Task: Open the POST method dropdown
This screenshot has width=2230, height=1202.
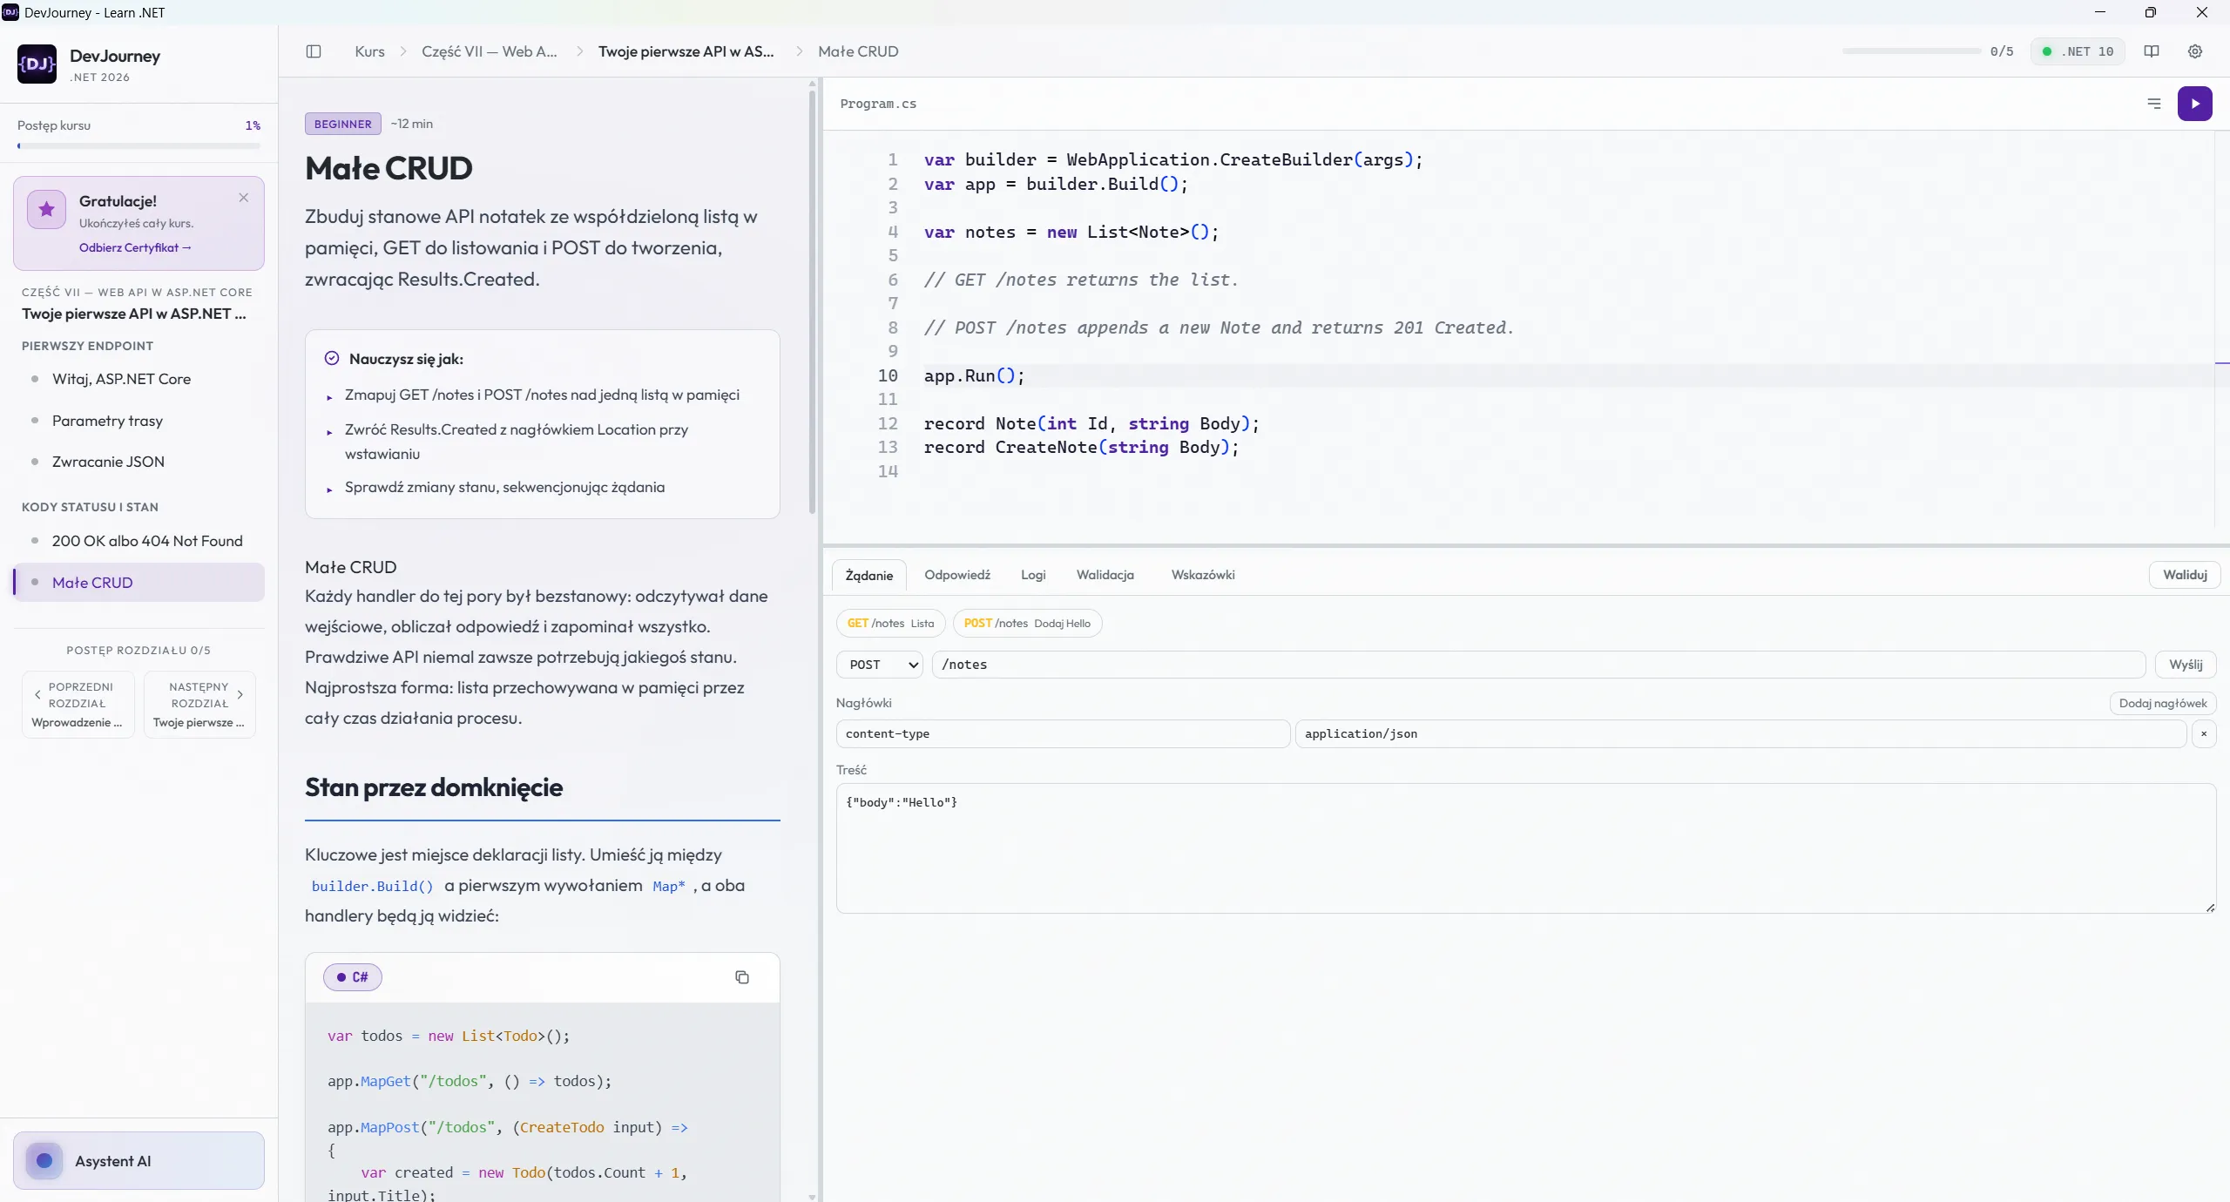Action: [x=880, y=665]
